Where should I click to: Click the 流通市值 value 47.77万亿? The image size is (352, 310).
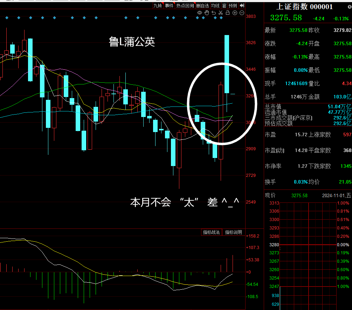point(340,112)
